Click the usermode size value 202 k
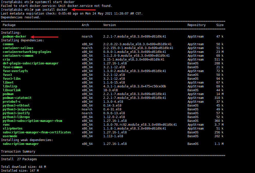Screen dimensions: 255x173 219,136
